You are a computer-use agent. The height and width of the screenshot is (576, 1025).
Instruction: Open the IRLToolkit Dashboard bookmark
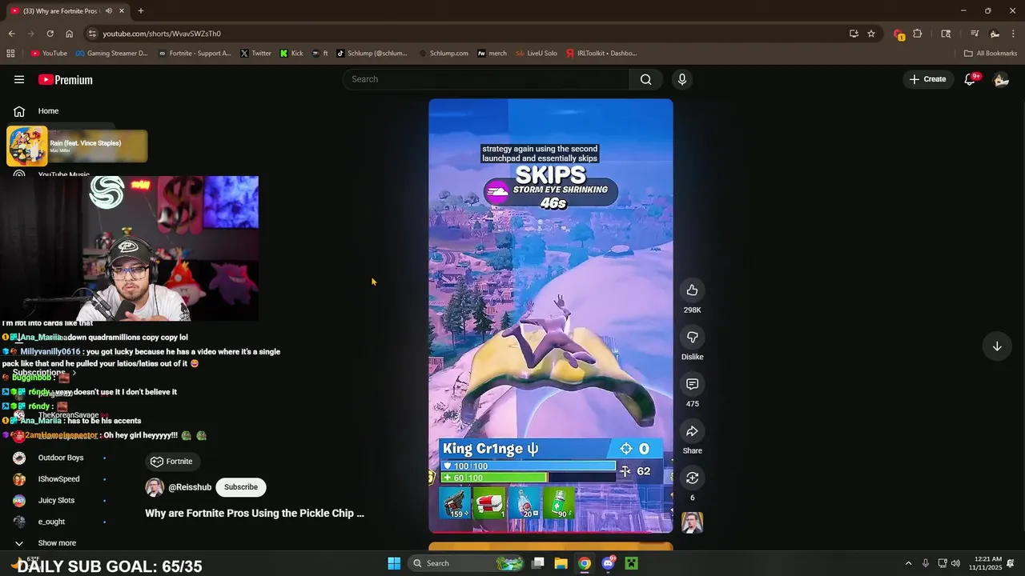(601, 54)
